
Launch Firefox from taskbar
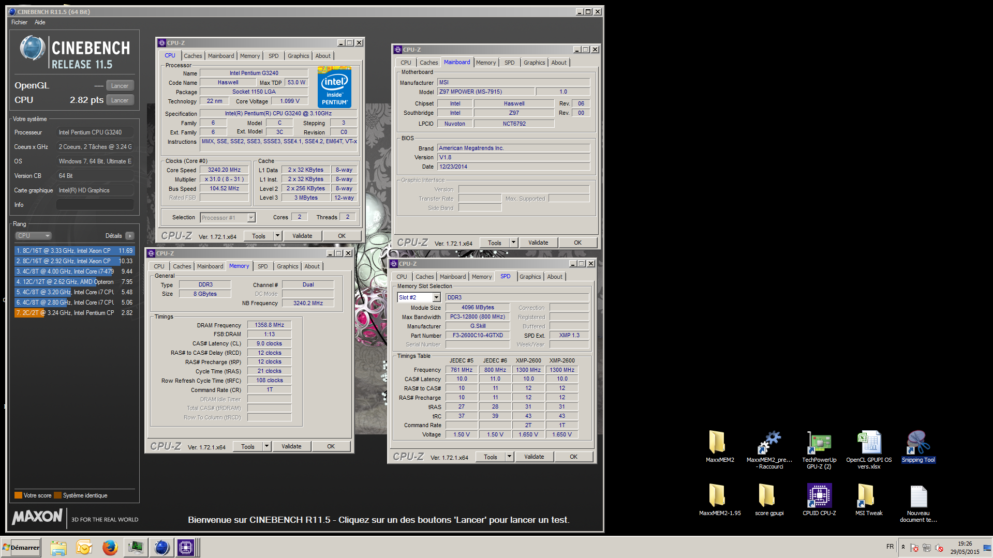tap(110, 548)
